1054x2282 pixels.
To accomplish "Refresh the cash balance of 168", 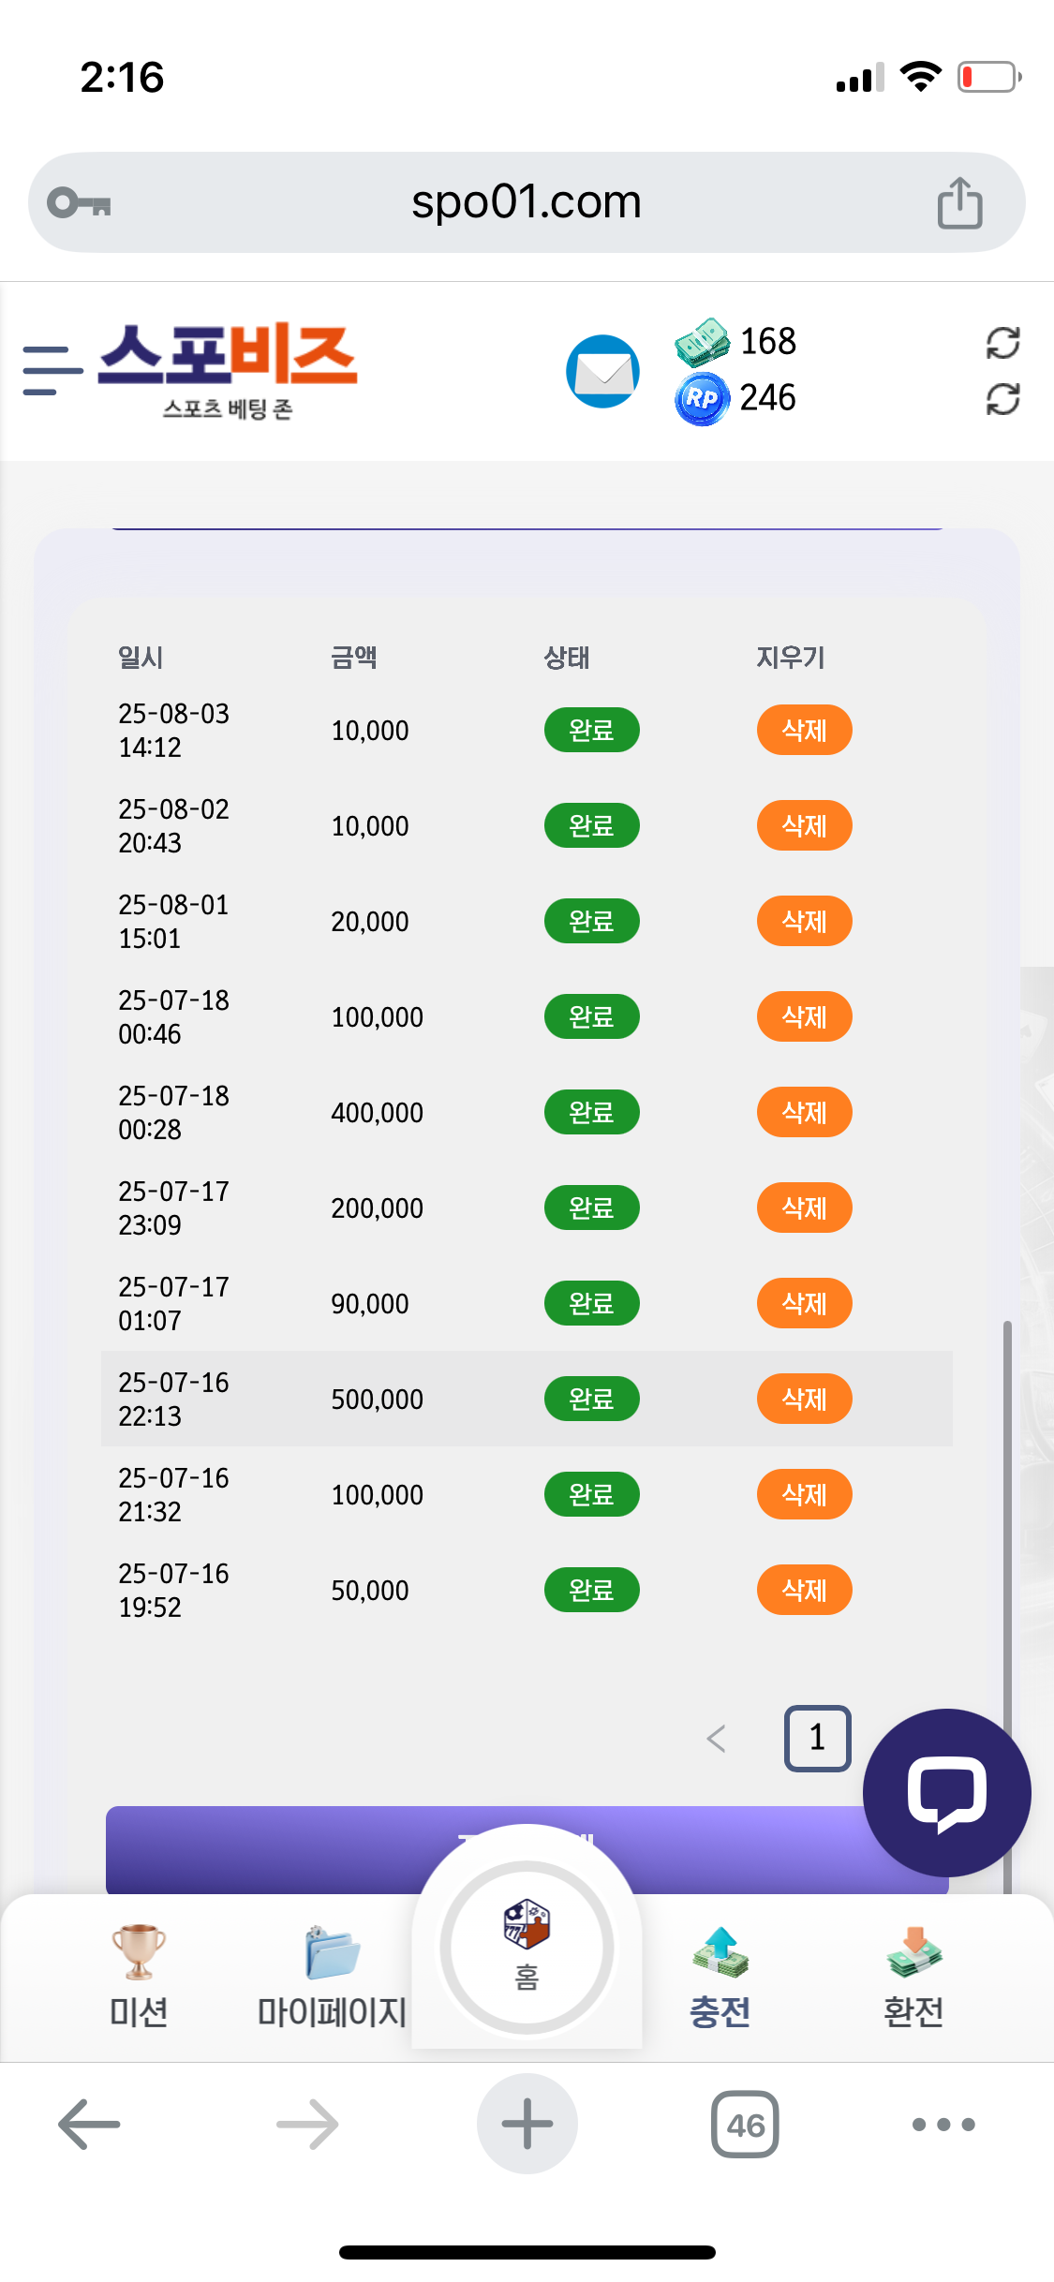I will (1002, 343).
